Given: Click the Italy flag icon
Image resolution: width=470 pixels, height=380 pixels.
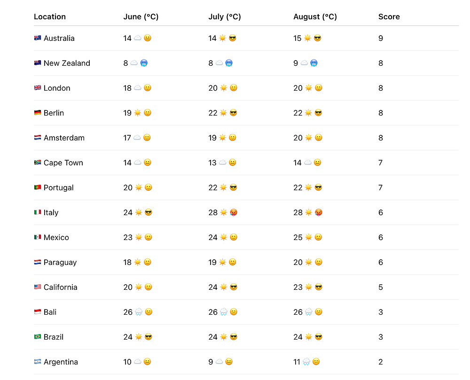Looking at the screenshot, I should click(x=38, y=212).
